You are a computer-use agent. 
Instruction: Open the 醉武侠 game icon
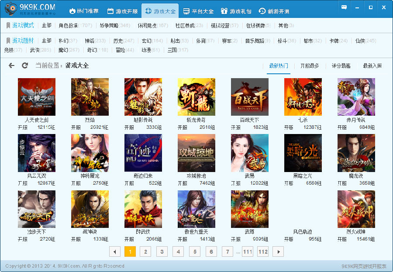[143, 209]
